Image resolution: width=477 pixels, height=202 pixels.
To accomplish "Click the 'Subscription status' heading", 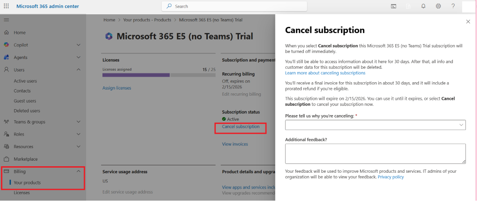I will tap(241, 112).
